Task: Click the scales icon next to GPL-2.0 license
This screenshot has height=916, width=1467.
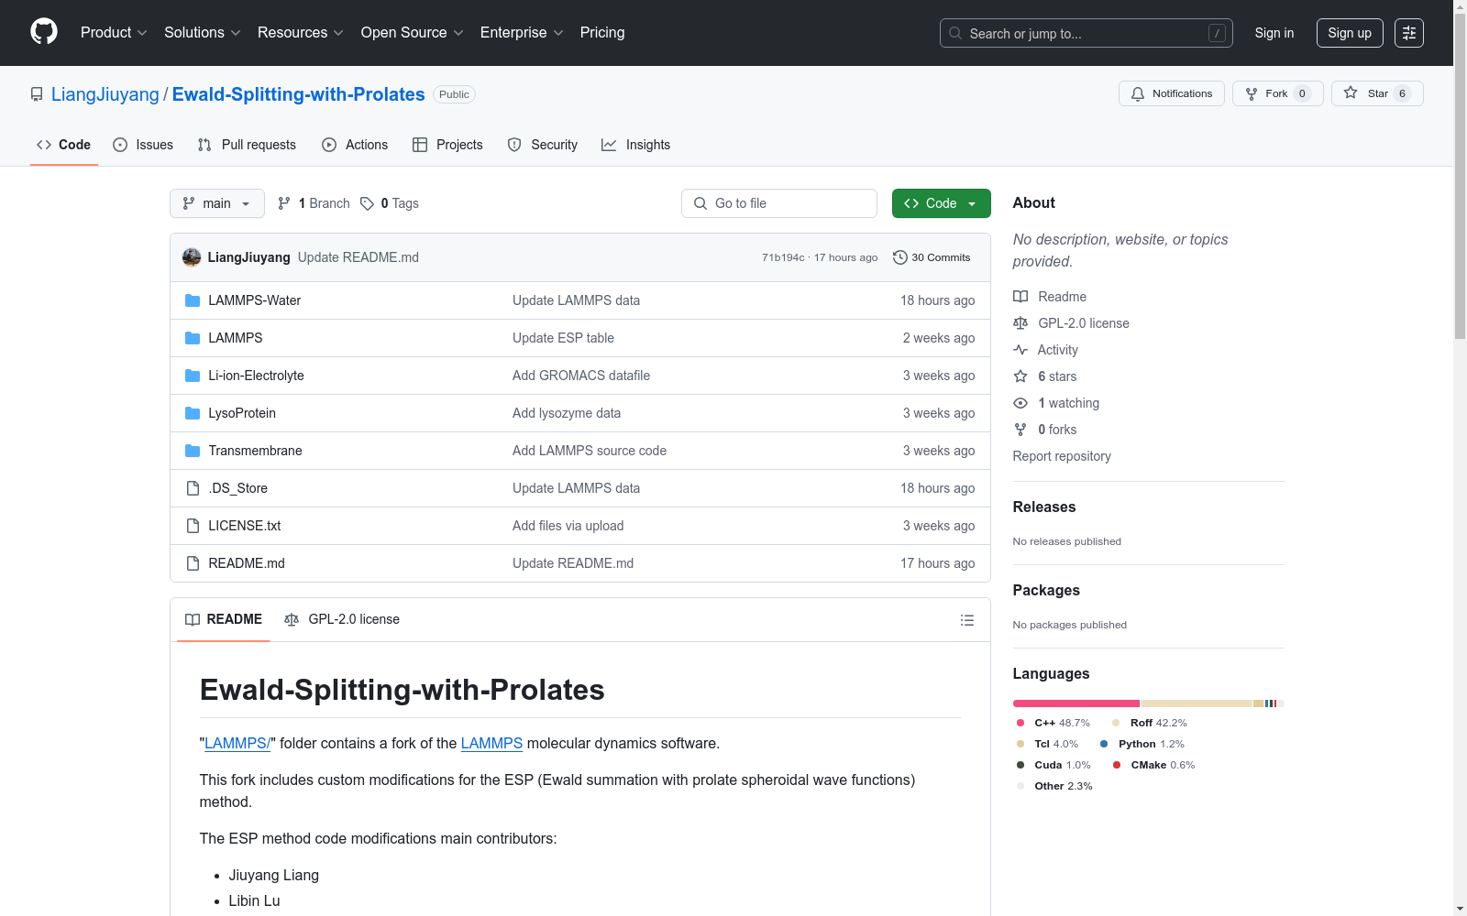Action: (x=1020, y=323)
